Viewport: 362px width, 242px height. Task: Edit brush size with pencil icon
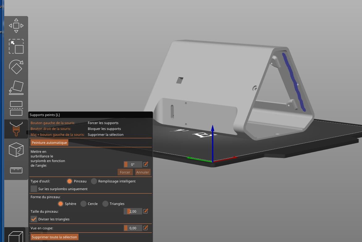point(145,211)
